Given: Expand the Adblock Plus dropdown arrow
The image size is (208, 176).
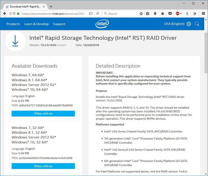Looking at the screenshot, I should pos(181,14).
